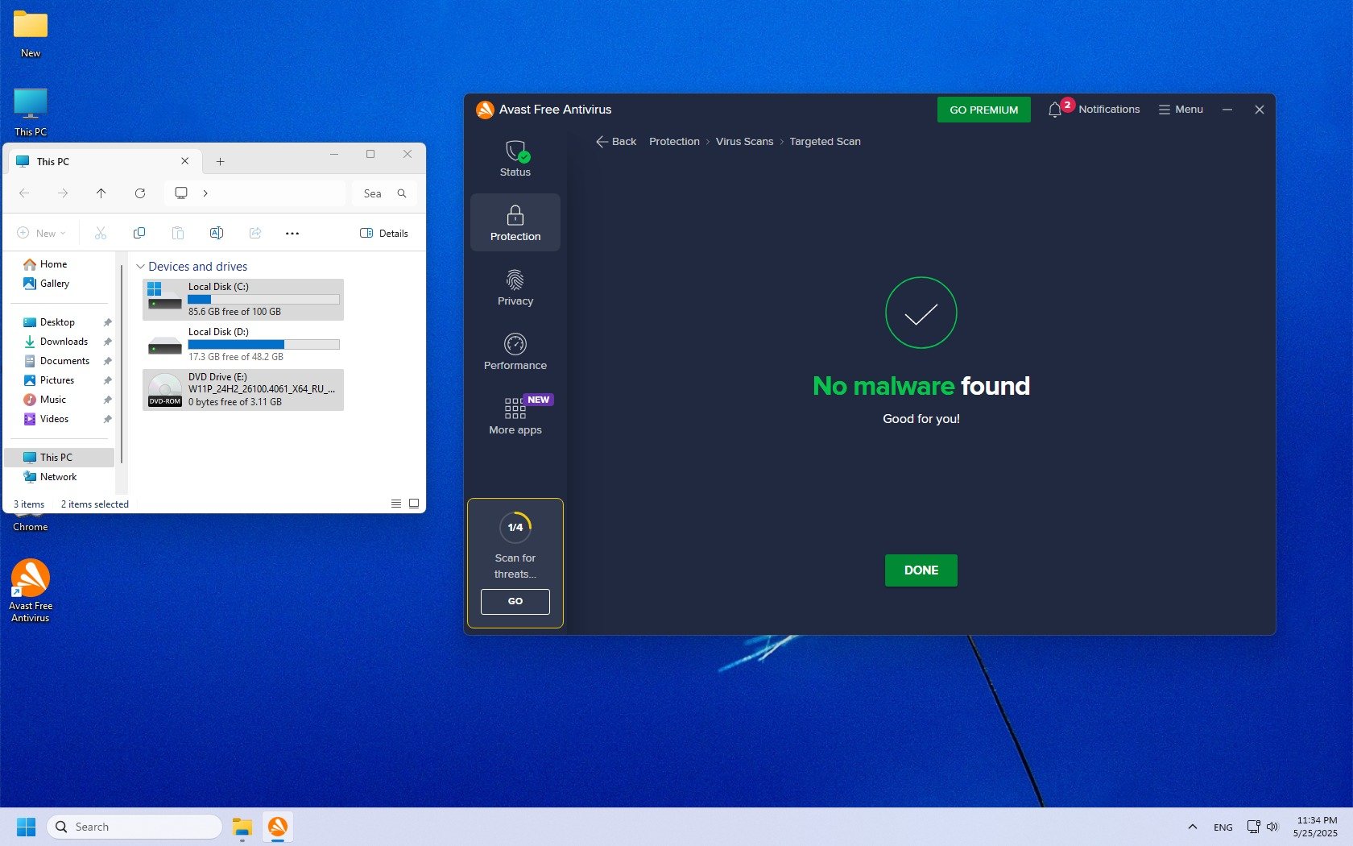The width and height of the screenshot is (1353, 846).
Task: Go up one folder level in File Explorer
Action: tap(101, 193)
